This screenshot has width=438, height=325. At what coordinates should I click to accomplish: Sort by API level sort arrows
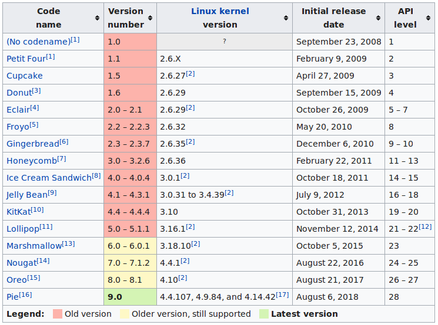[428, 18]
